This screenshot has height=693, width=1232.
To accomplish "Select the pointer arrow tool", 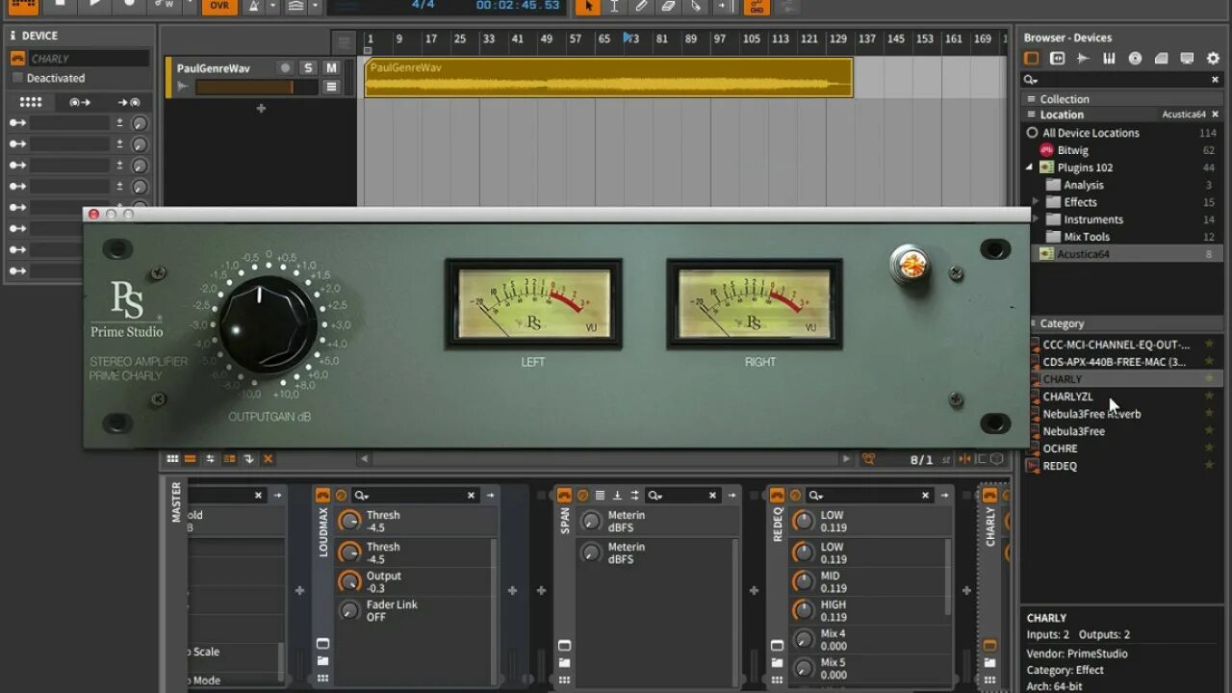I will click(x=588, y=6).
